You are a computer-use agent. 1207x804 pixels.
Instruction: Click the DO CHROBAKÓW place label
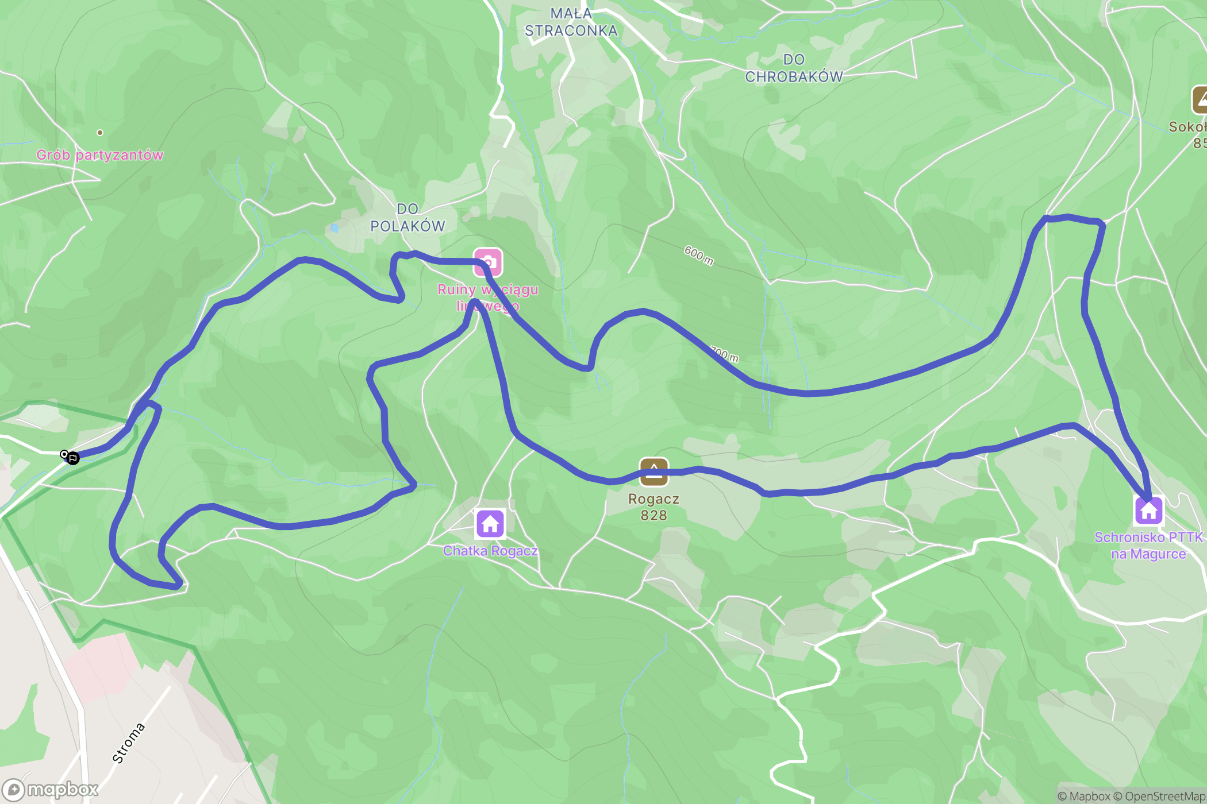794,68
